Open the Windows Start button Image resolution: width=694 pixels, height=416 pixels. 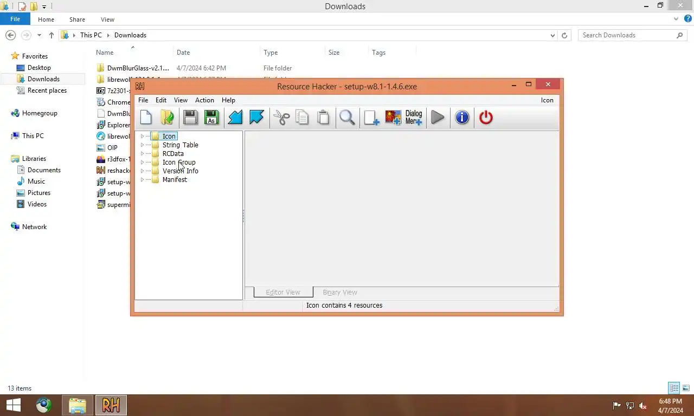(14, 405)
